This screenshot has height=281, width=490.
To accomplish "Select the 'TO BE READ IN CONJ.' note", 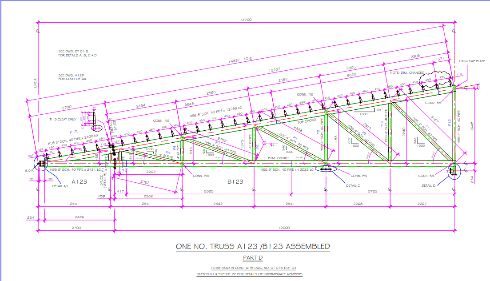I will point(253,268).
